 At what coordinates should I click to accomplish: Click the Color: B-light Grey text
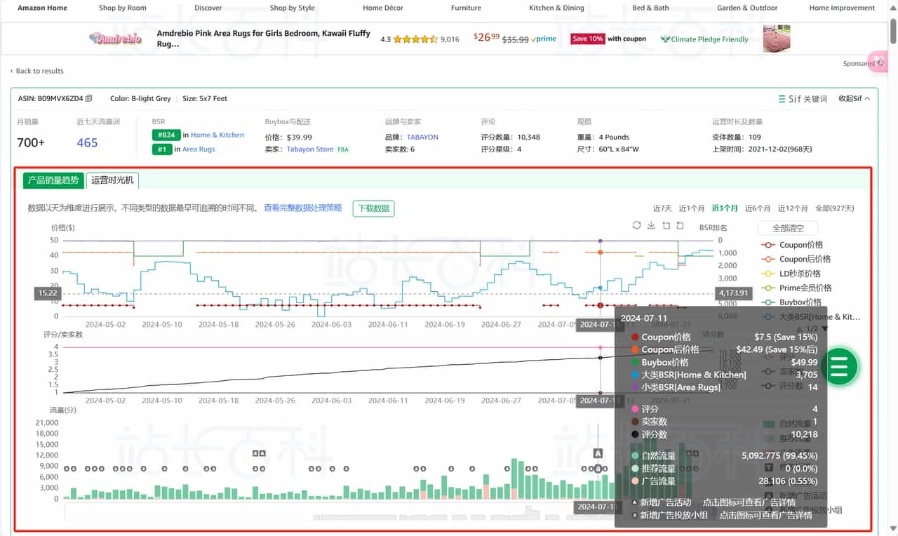[x=140, y=99]
